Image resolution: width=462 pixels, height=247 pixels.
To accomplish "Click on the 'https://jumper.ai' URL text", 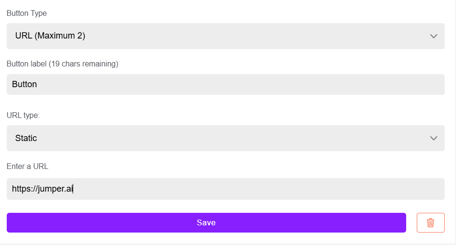I will [x=42, y=189].
